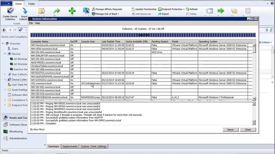Image resolution: width=275 pixels, height=154 pixels.
Task: Switch to the Custom Client Settings tab
Action: click(x=94, y=146)
